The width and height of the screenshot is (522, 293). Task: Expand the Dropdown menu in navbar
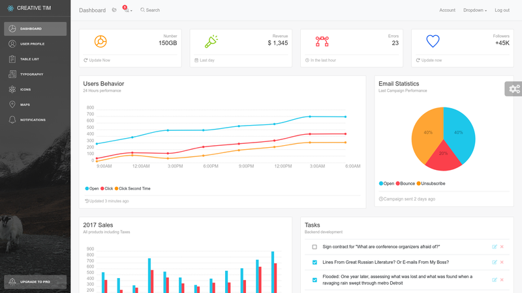point(475,10)
